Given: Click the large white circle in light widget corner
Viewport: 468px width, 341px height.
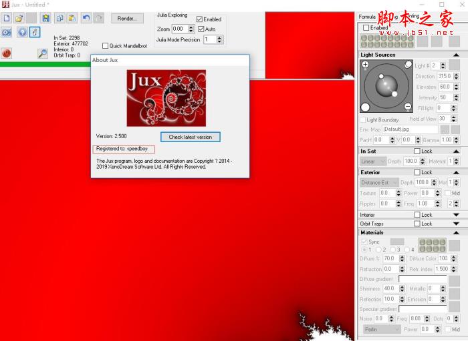Looking at the screenshot, I should click(365, 107).
